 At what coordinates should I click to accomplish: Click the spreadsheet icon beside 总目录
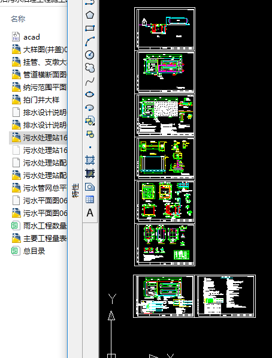coord(16,251)
